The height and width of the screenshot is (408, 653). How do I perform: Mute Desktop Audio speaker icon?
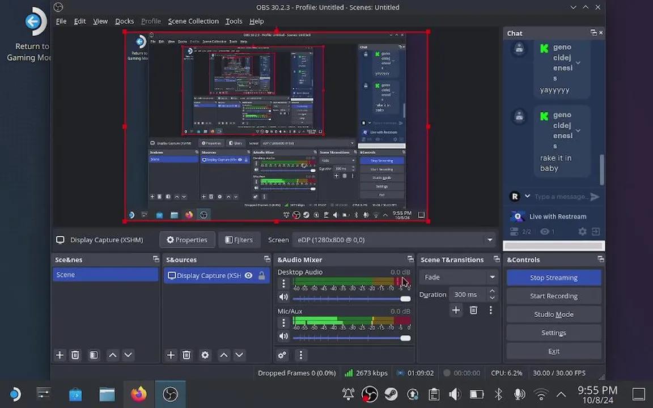point(283,297)
